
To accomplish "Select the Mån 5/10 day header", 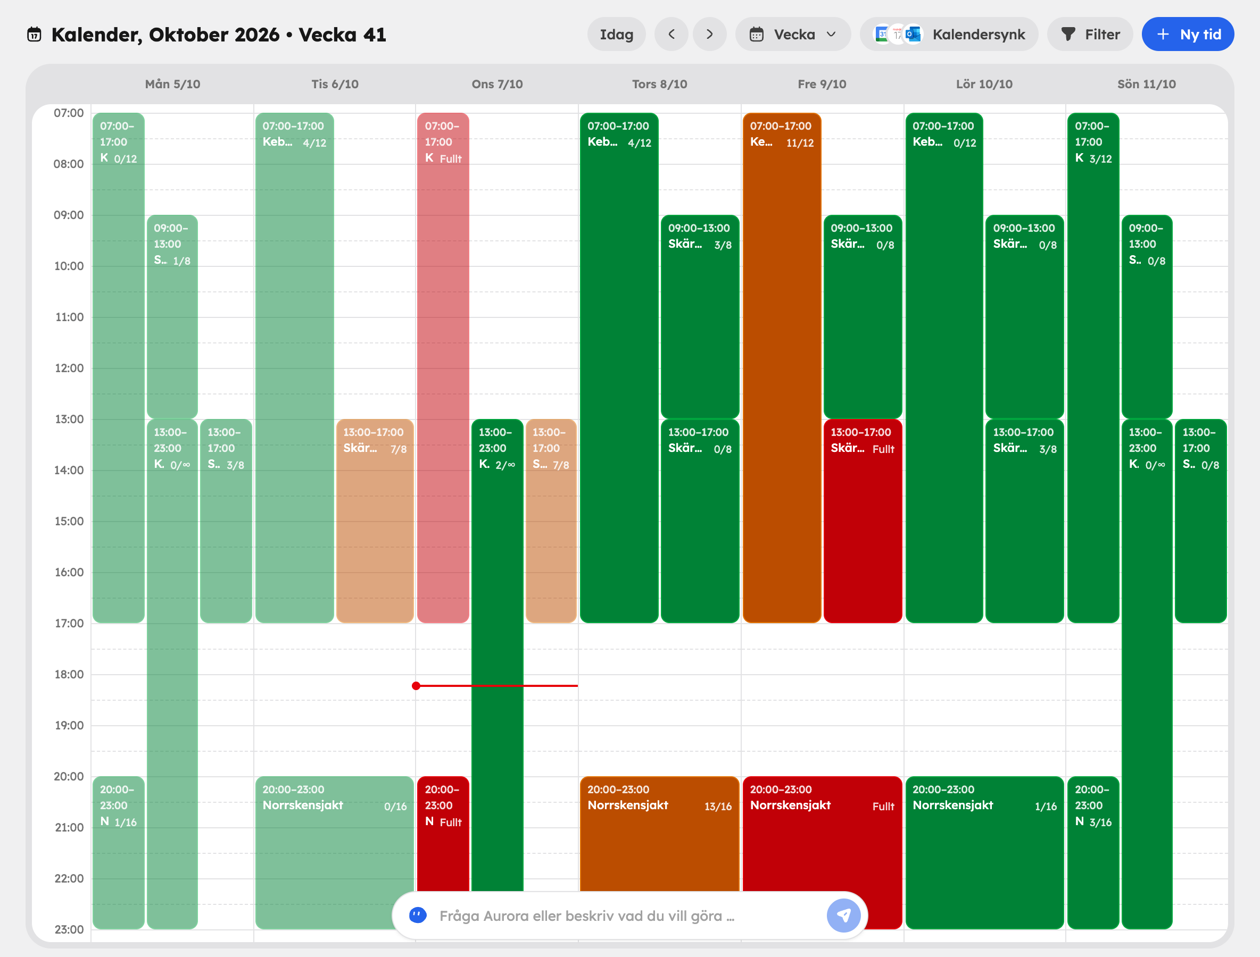I will [x=172, y=85].
